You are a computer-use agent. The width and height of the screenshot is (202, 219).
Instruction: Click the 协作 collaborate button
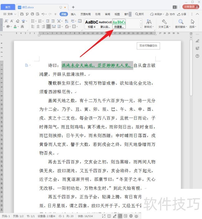(x=170, y=14)
